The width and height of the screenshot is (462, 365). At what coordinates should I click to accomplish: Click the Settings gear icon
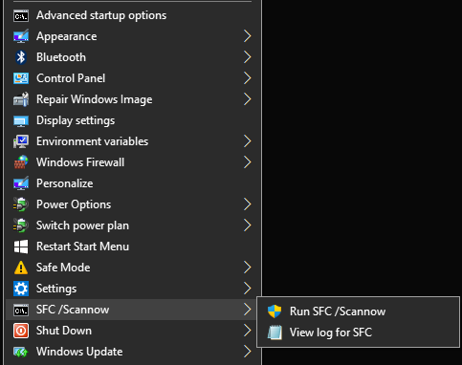tap(21, 289)
